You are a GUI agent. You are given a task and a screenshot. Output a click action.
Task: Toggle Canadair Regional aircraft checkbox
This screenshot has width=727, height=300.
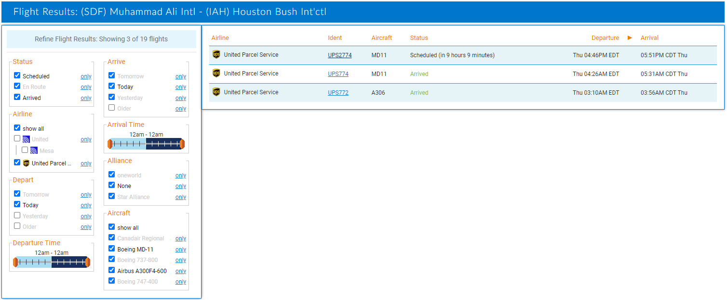[x=112, y=237]
